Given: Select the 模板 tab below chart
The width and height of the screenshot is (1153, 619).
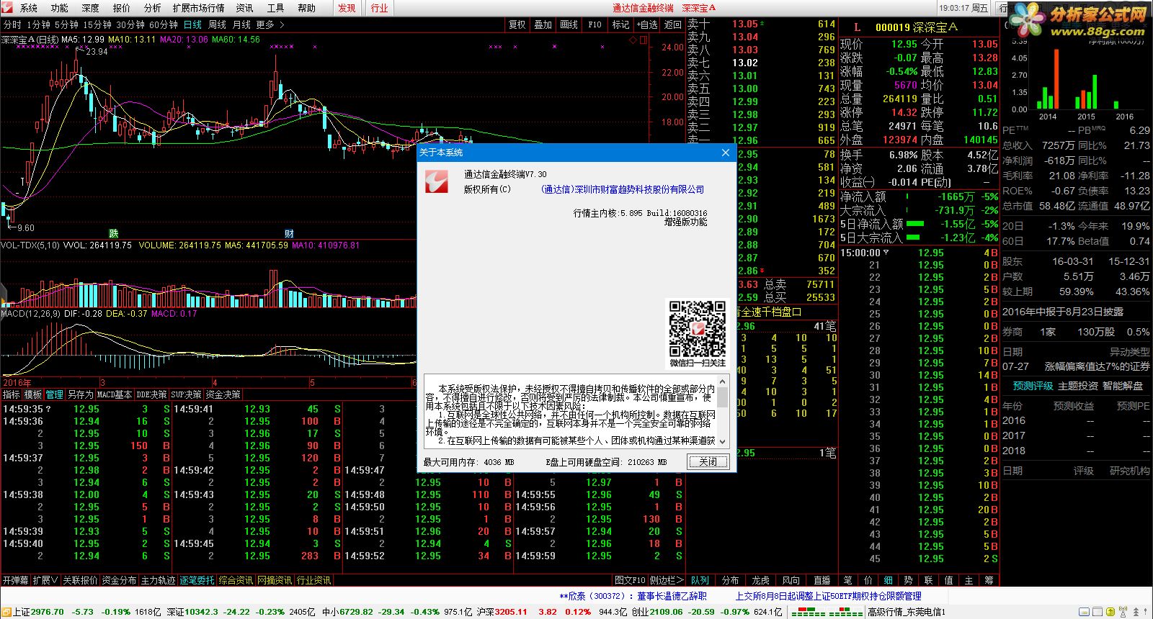Looking at the screenshot, I should 33,394.
